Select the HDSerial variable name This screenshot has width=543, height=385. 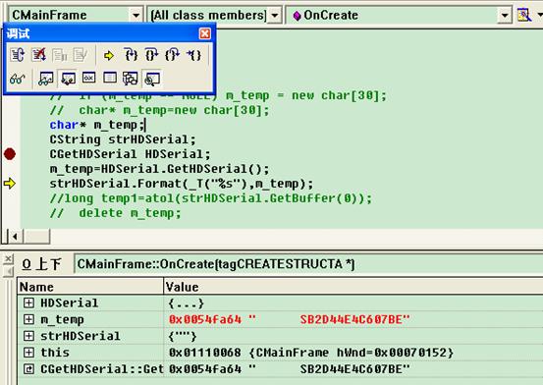click(70, 302)
